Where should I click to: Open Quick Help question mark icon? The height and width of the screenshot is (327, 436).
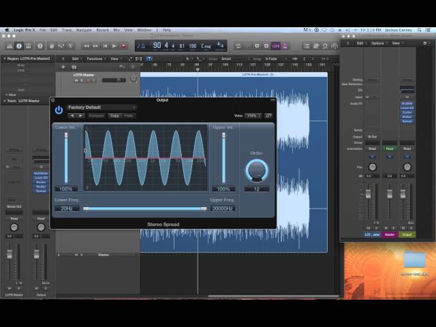pyautogui.click(x=40, y=46)
